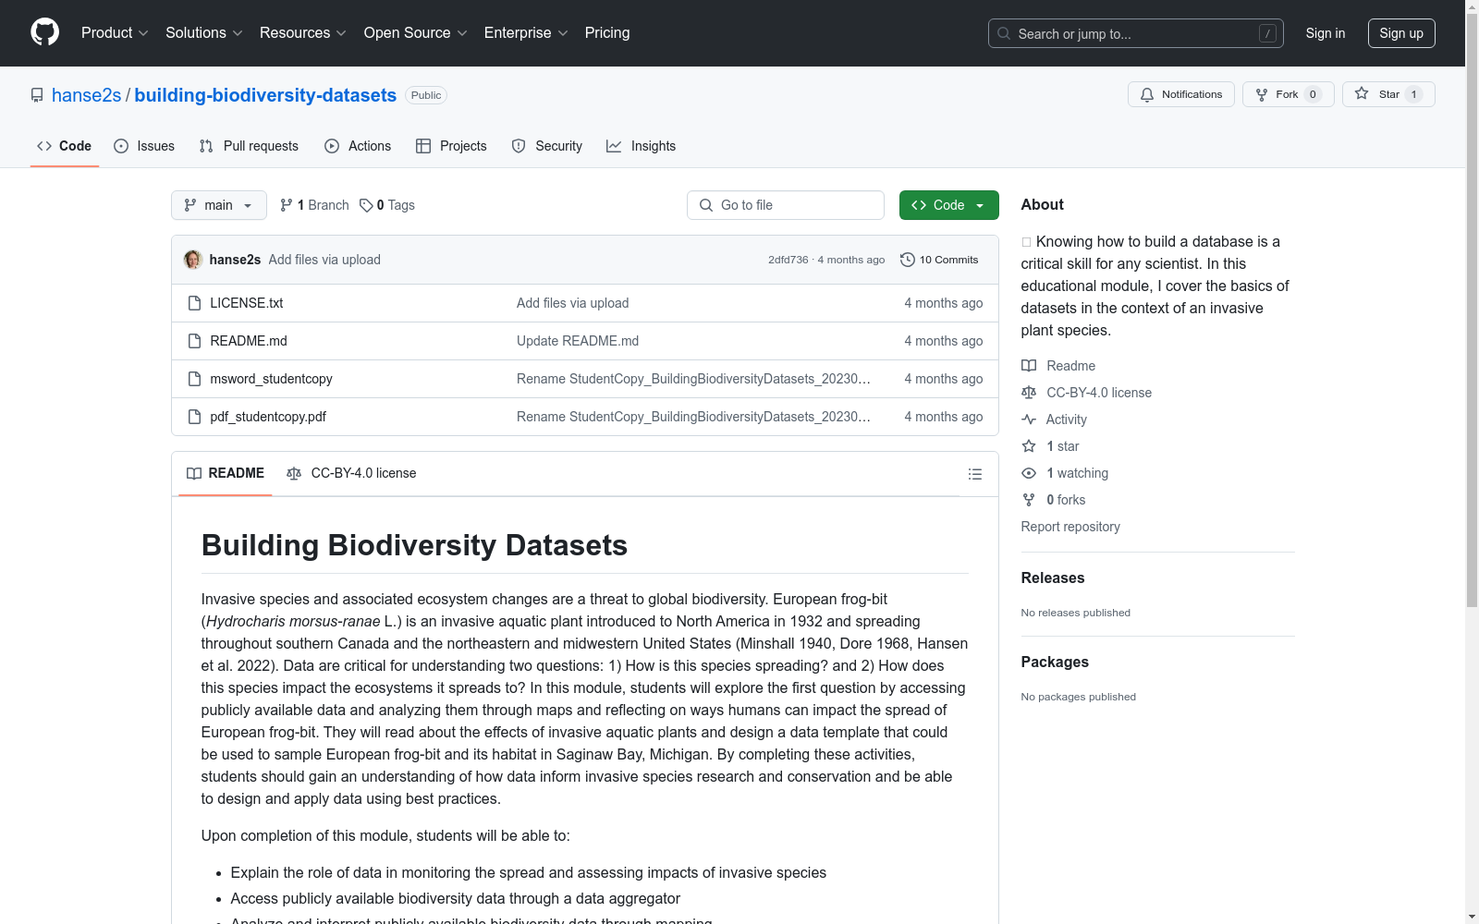The width and height of the screenshot is (1479, 924).
Task: Open the building-biodiversity-datasets repository link
Action: coord(265,95)
